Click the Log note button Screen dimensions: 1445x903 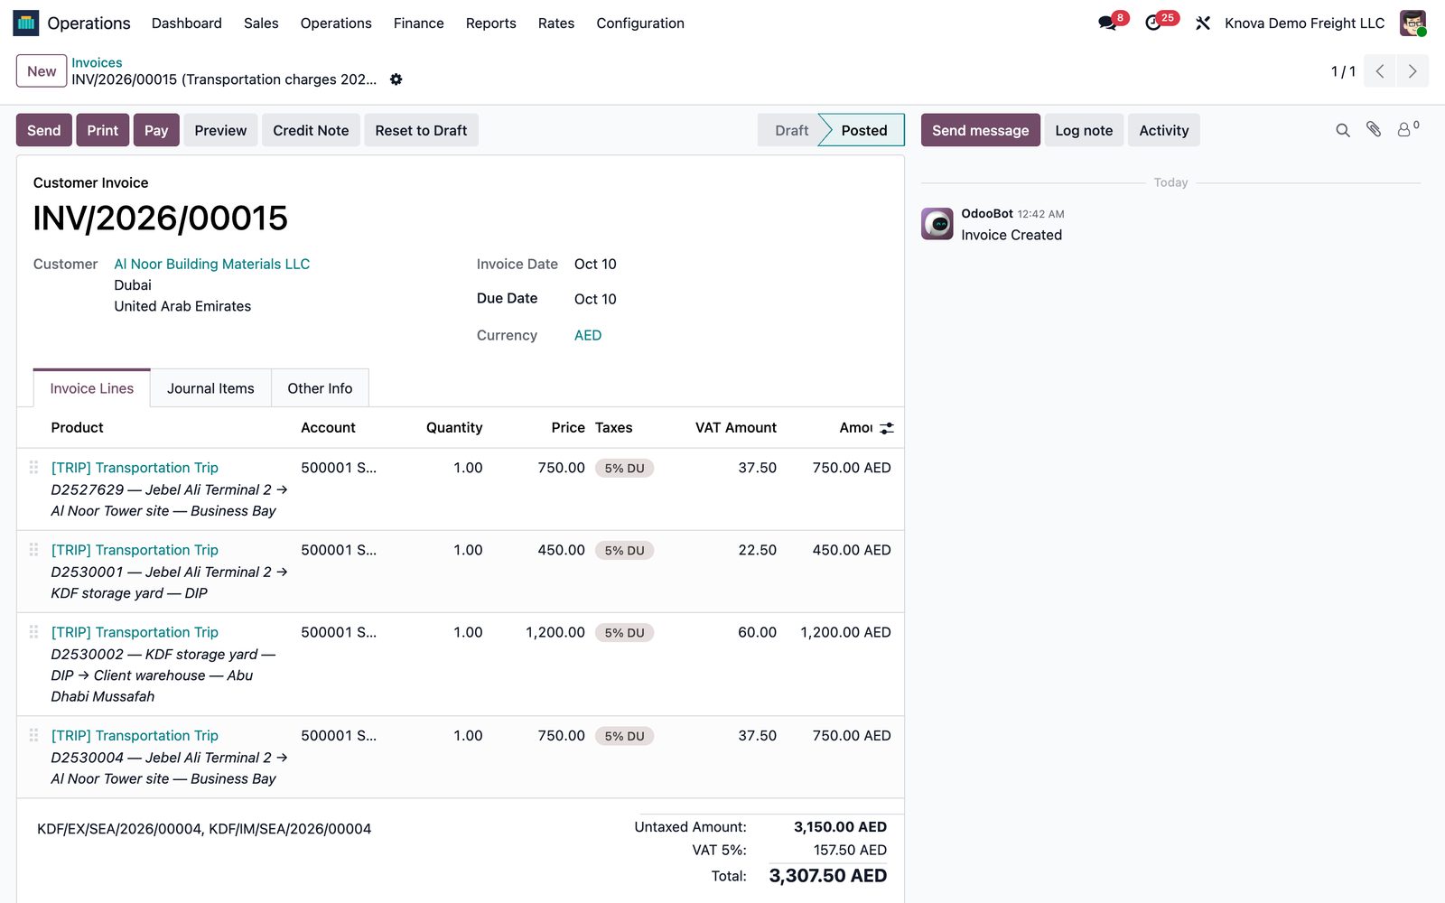click(1084, 130)
